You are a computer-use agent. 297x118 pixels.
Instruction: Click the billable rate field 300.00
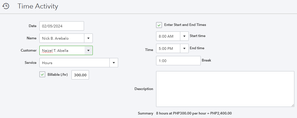(80, 75)
